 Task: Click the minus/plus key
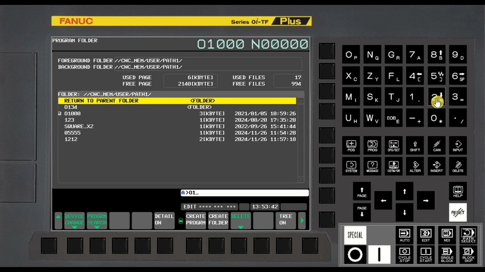pos(415,119)
